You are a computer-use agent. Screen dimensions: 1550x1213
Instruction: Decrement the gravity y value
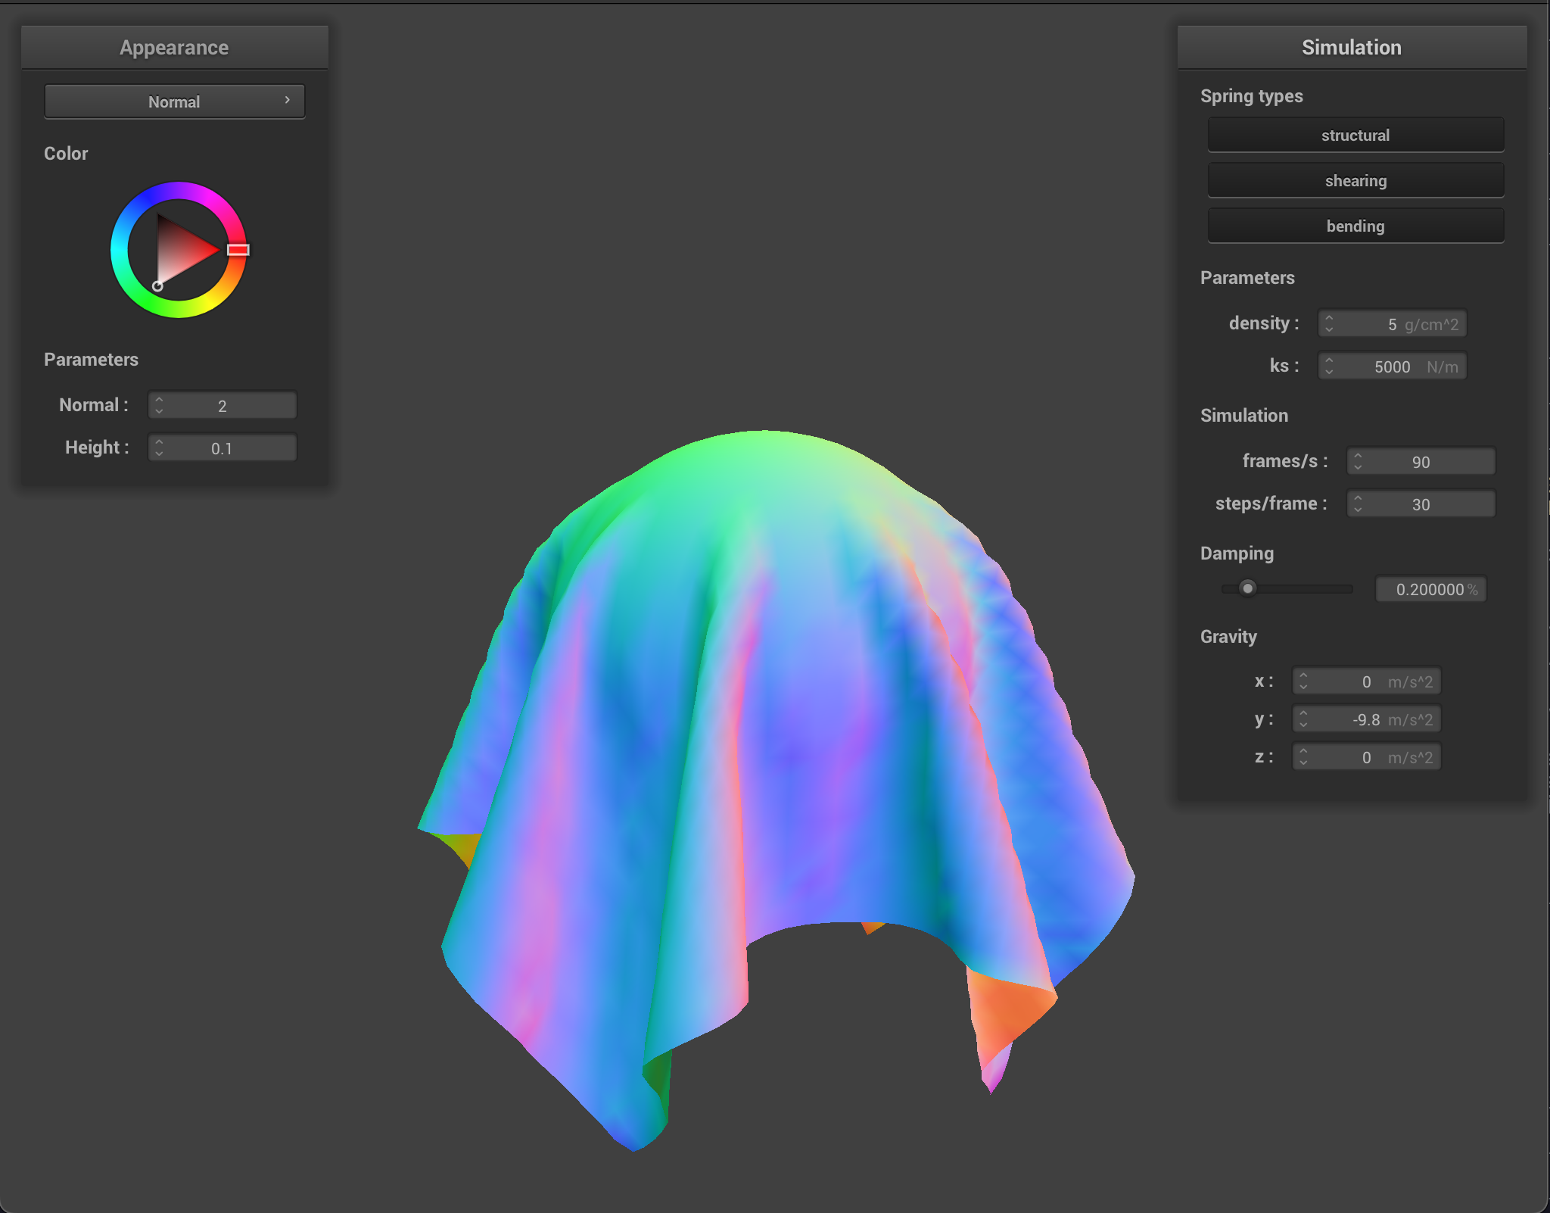click(x=1303, y=724)
